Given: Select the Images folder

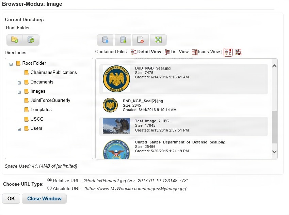Looking at the screenshot, I should pyautogui.click(x=38, y=91).
